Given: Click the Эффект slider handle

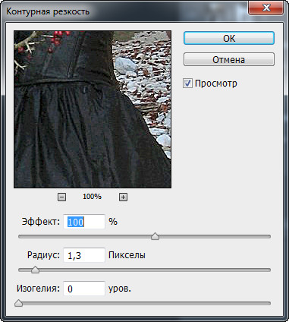Looking at the screenshot, I should pos(155,236).
